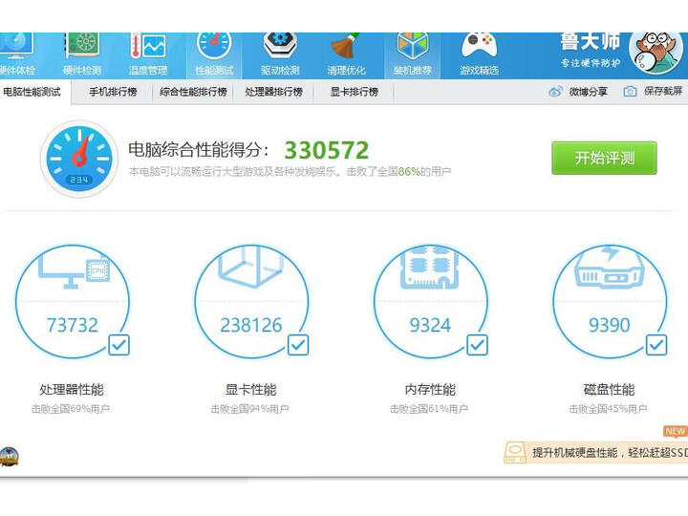Screen dimensions: 688x516
Task: Uncheck the 处理器性能 checkbox
Action: [x=118, y=344]
